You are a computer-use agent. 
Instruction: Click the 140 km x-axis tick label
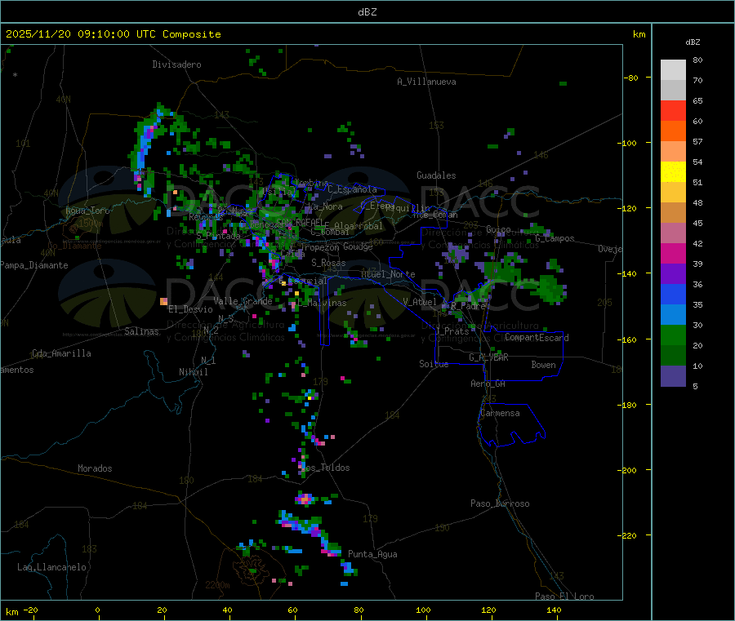point(554,610)
